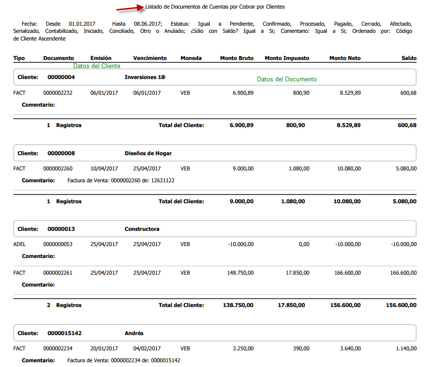The height and width of the screenshot is (367, 428).
Task: Click gross amount 6.900,89 in document 0000002232 row
Action: tap(243, 93)
